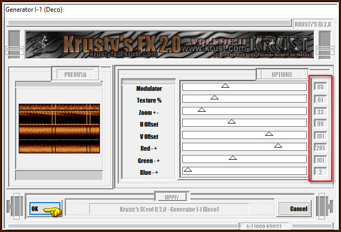Click the Red - + label
341x232 pixels.
point(149,149)
